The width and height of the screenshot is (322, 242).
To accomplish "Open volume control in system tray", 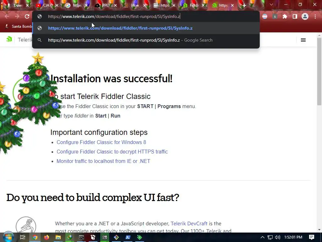I will (x=277, y=237).
